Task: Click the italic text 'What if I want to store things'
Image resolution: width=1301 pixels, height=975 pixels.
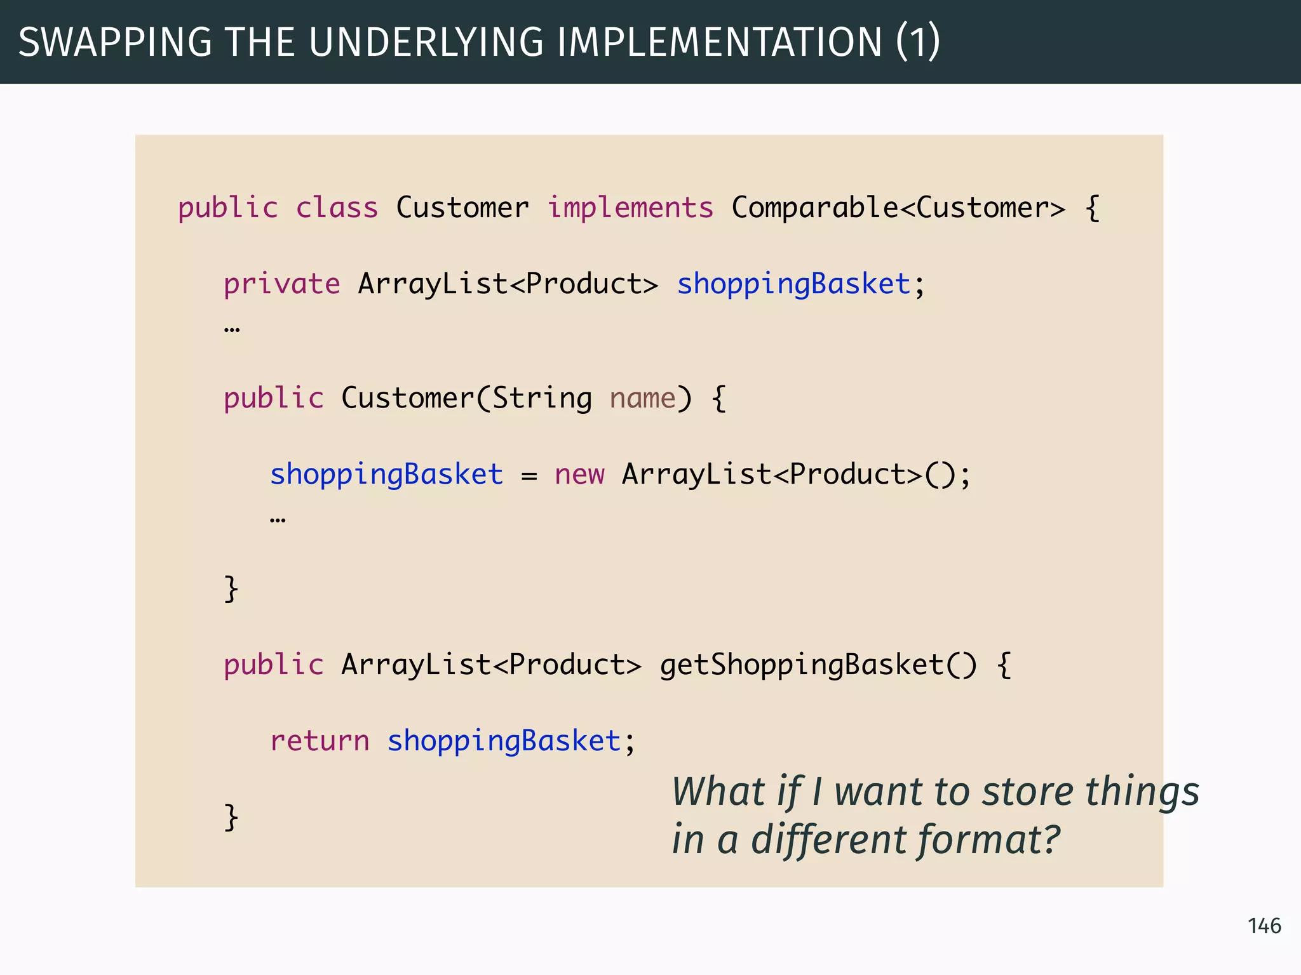Action: coord(935,792)
